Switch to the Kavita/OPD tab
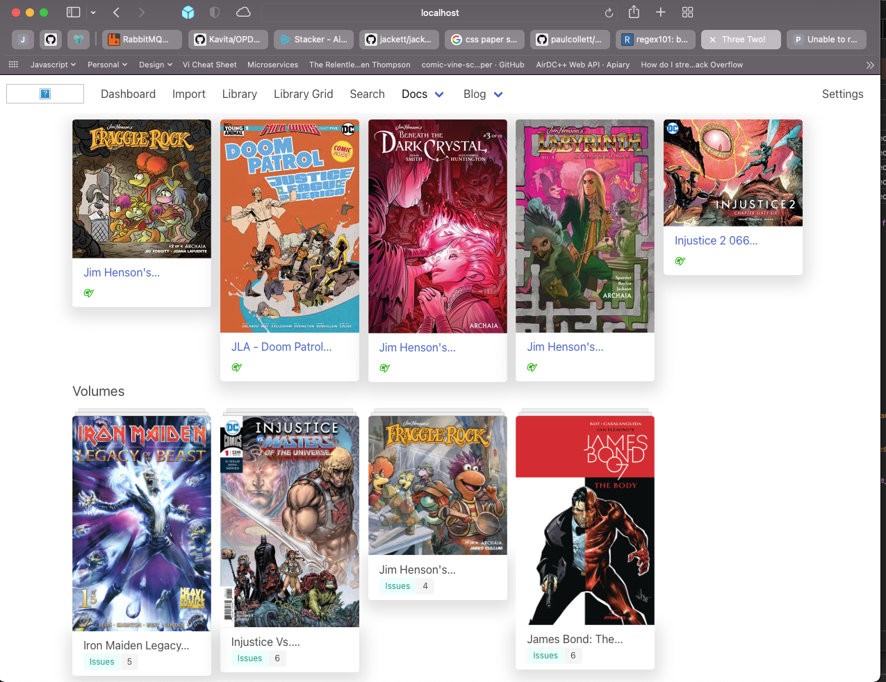886x682 pixels. (227, 40)
